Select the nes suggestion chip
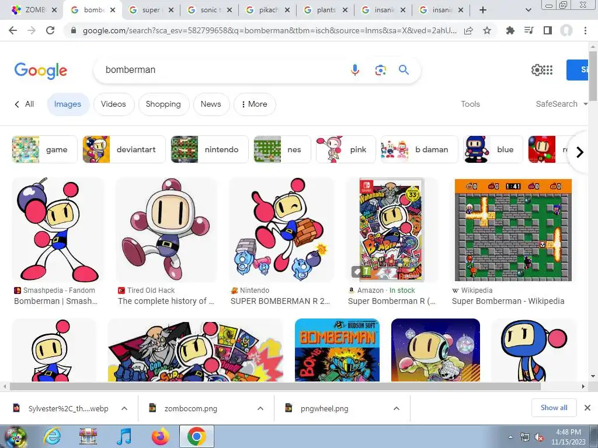This screenshot has height=448, width=598. click(x=282, y=149)
